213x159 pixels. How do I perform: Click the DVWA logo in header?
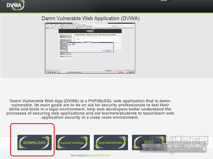pyautogui.click(x=15, y=5)
